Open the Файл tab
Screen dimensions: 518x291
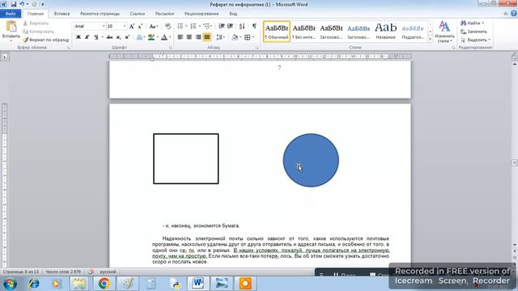11,14
